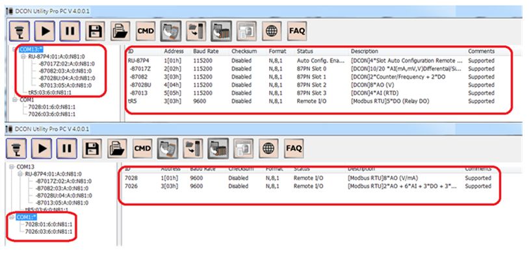
Task: Select -87013:05:A:0:N81:0 in bottom tree
Action: coord(62,203)
